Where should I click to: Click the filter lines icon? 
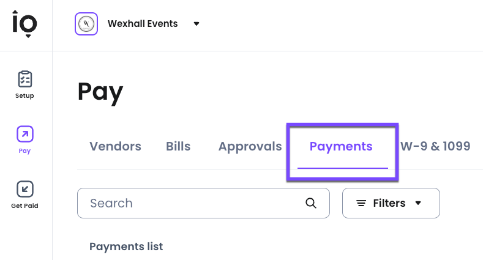coord(361,203)
